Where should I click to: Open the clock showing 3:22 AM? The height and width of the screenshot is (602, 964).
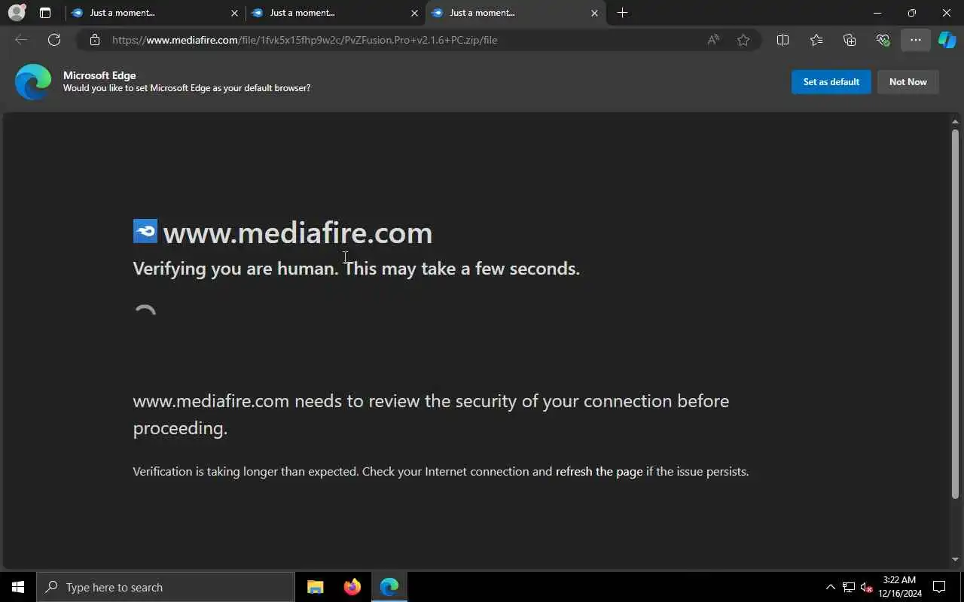[900, 587]
